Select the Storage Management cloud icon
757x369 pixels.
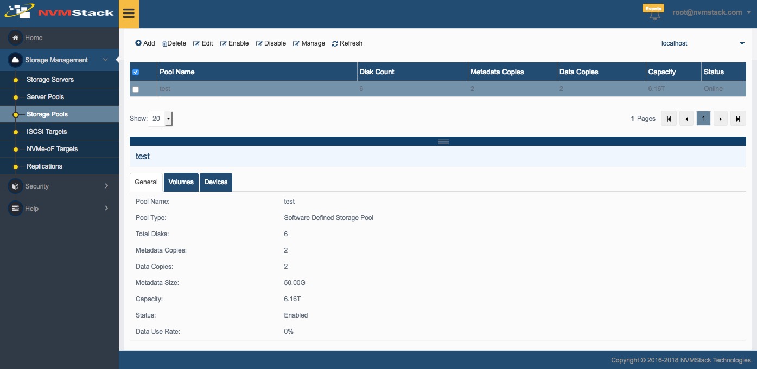15,60
